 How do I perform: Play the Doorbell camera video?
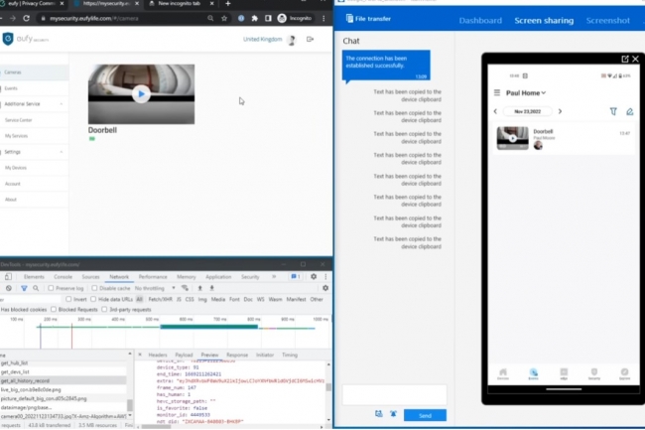point(140,94)
